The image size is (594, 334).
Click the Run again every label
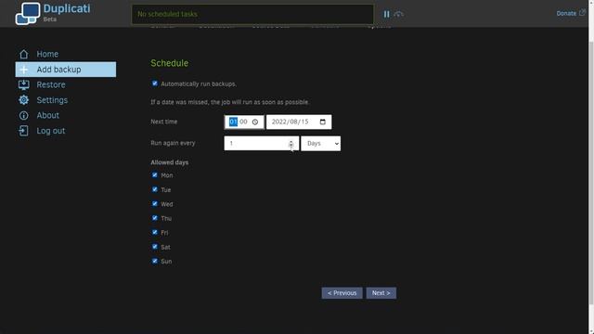pos(173,143)
